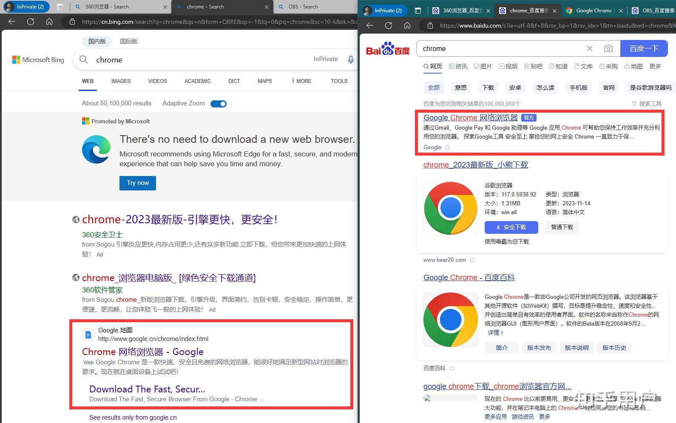Viewport: 676px width, 423px height.
Task: Click 版本历史 button in Baike card
Action: pyautogui.click(x=614, y=348)
